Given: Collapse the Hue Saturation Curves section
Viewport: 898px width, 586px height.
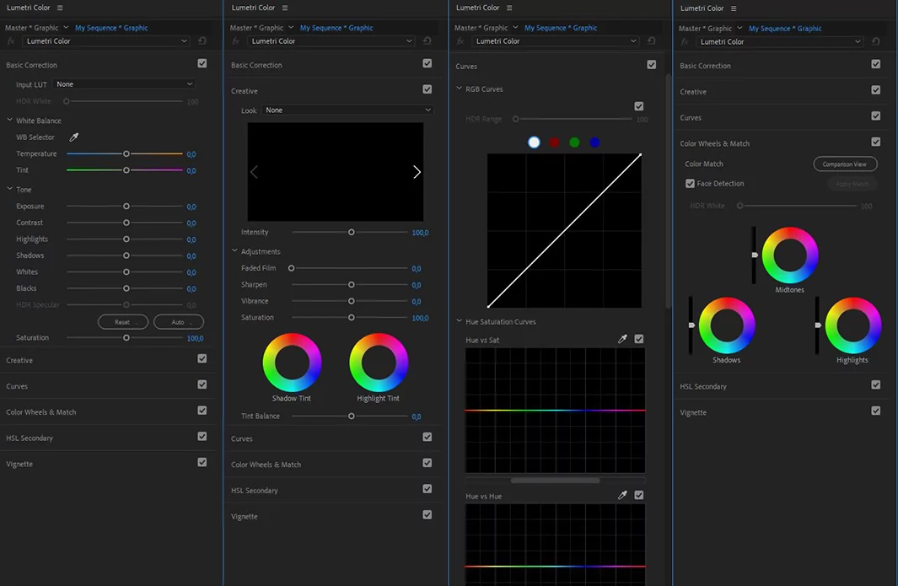Looking at the screenshot, I should pyautogui.click(x=459, y=321).
